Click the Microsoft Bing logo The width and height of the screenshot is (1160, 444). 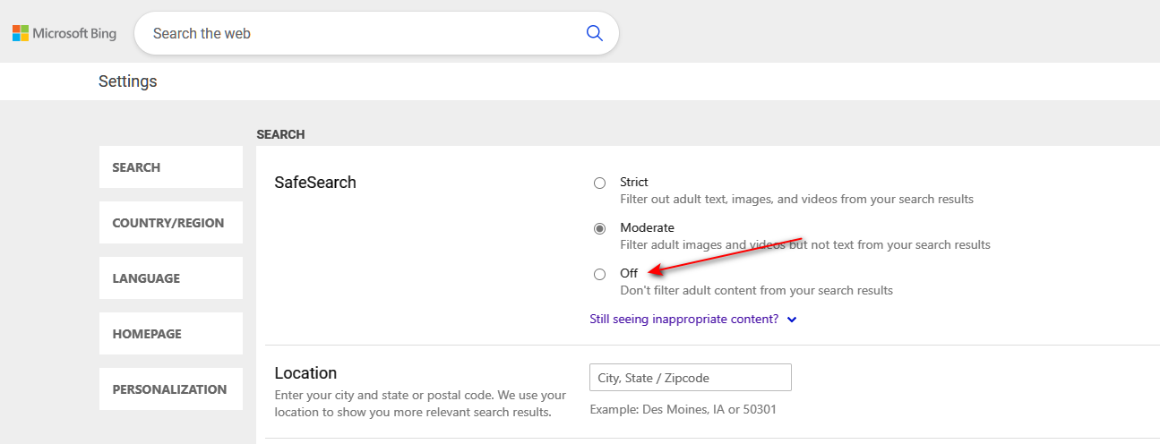tap(64, 34)
